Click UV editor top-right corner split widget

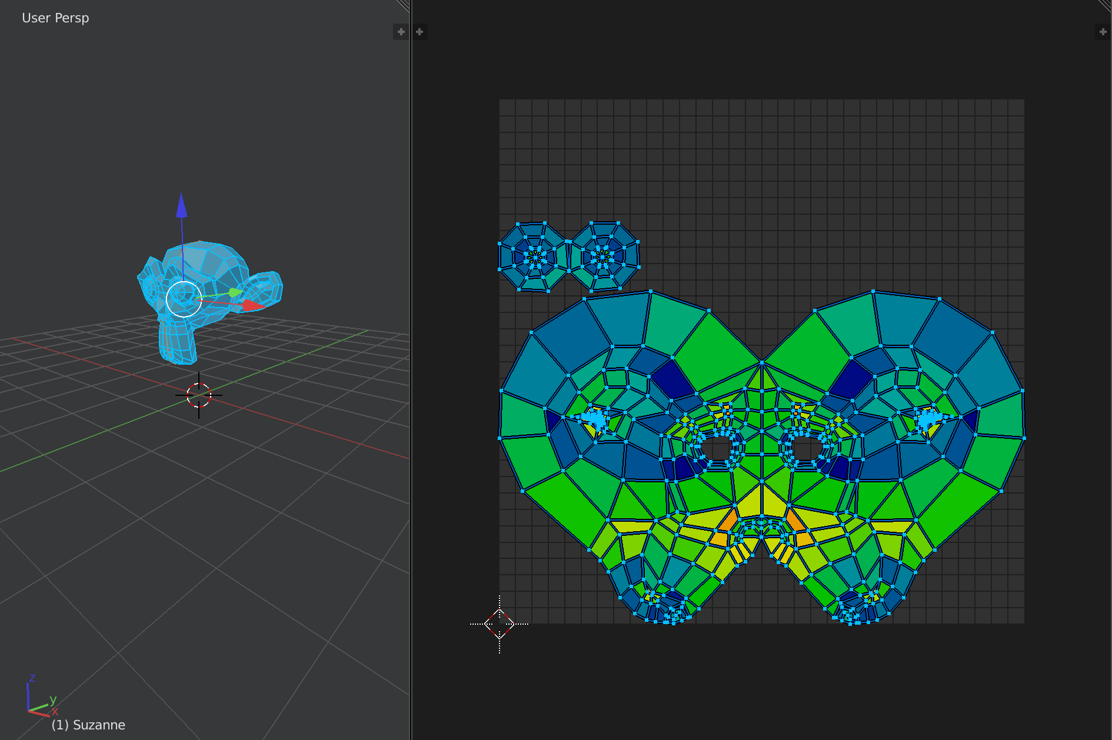coord(1105,6)
